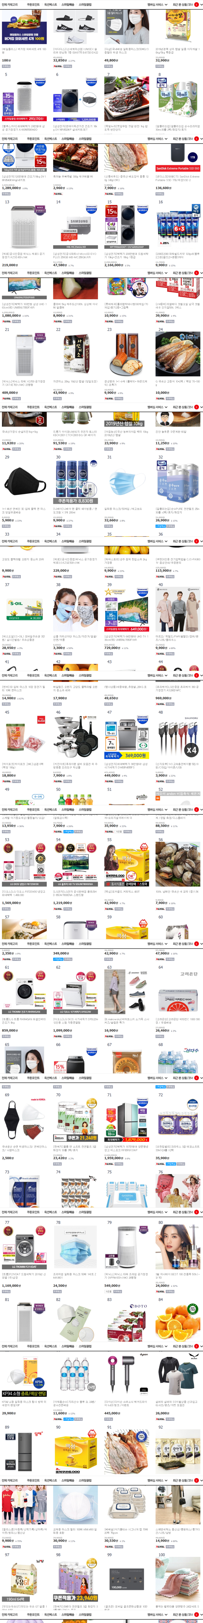Open 전체 카테고리 in the first header bar
203x1623 pixels.
(10, 4)
